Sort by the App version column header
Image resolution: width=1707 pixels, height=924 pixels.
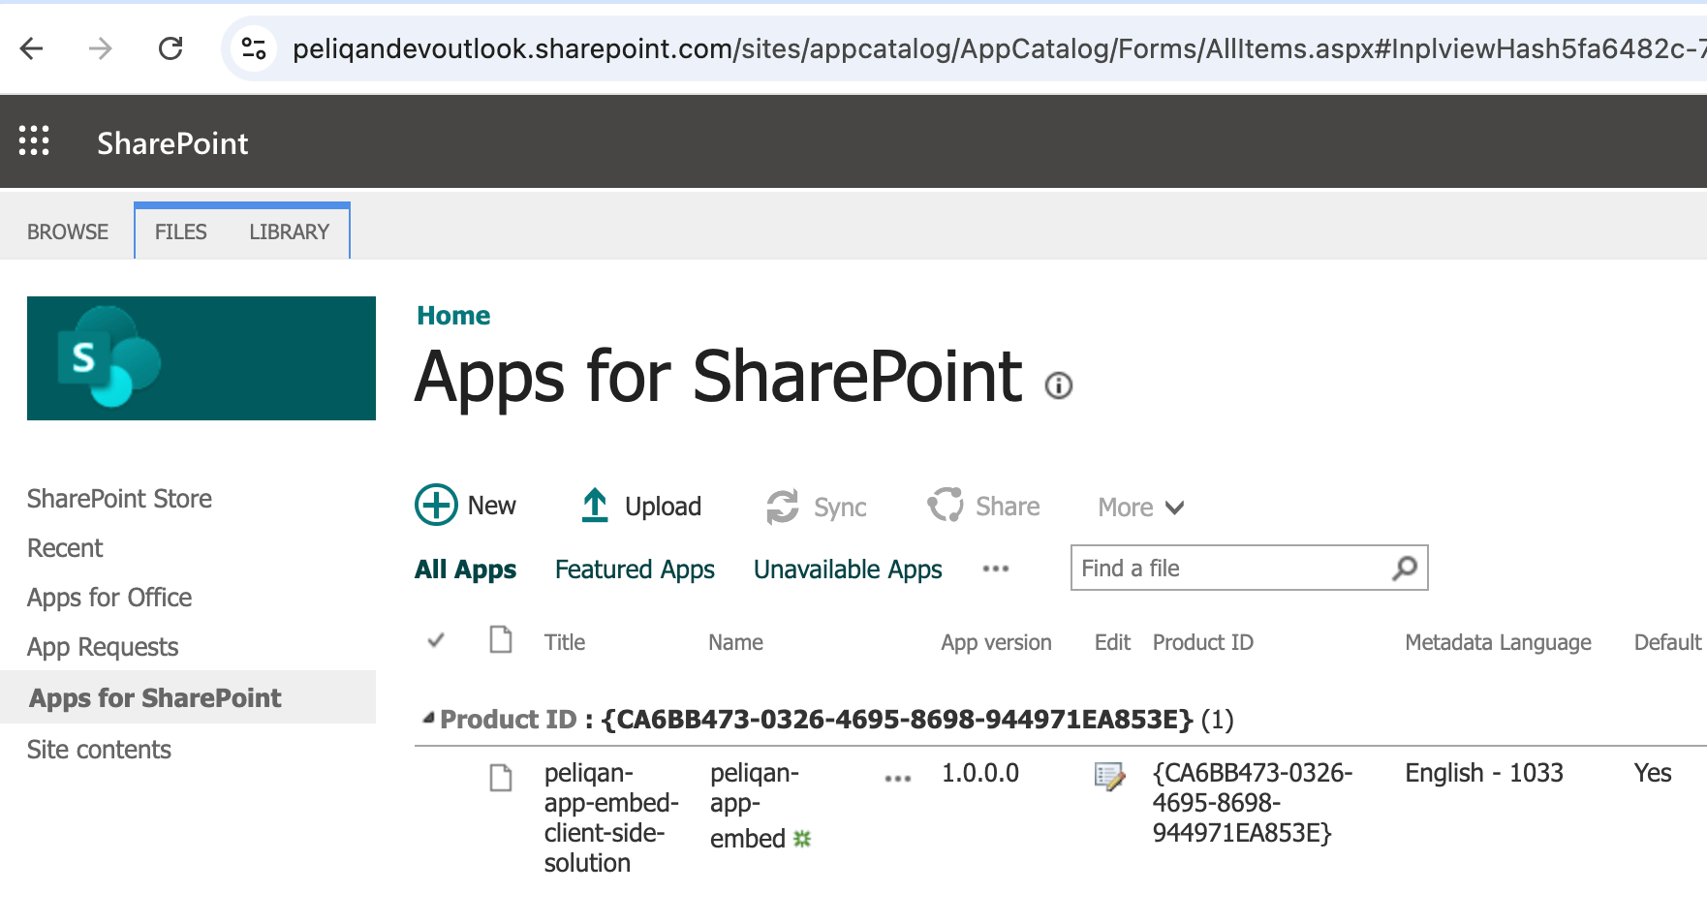pos(996,642)
